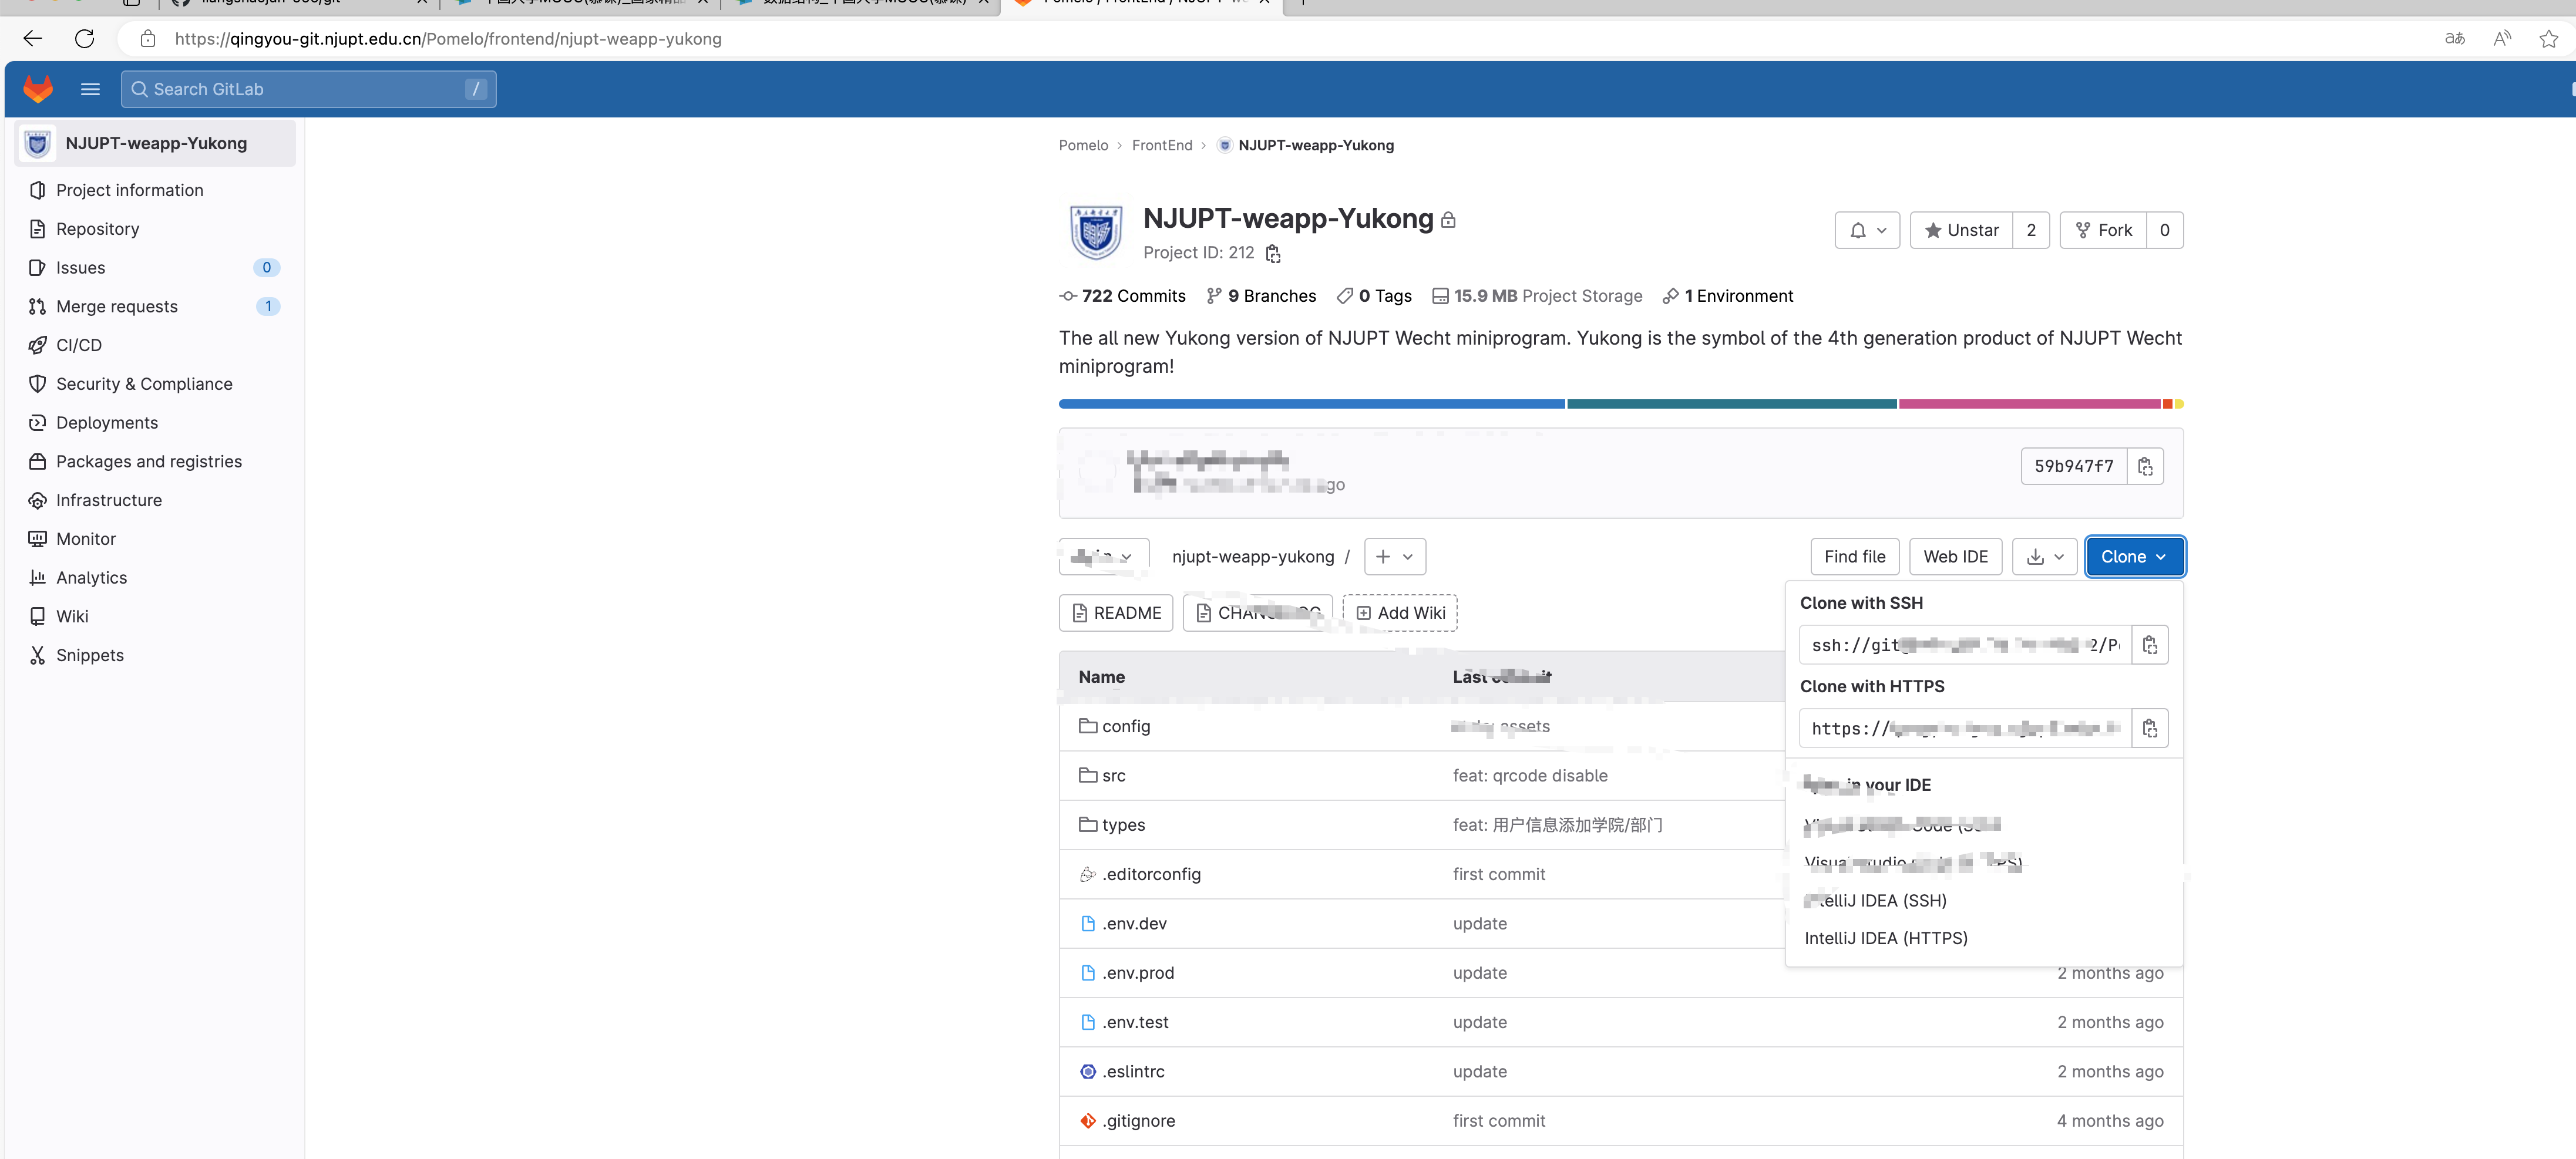Click the HTTPS clone URL field
This screenshot has height=1159, width=2576.
click(x=1965, y=728)
